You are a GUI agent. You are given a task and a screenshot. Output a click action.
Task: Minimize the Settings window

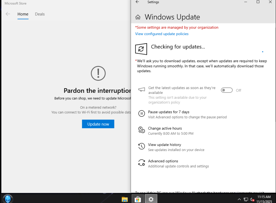(x=246, y=2)
